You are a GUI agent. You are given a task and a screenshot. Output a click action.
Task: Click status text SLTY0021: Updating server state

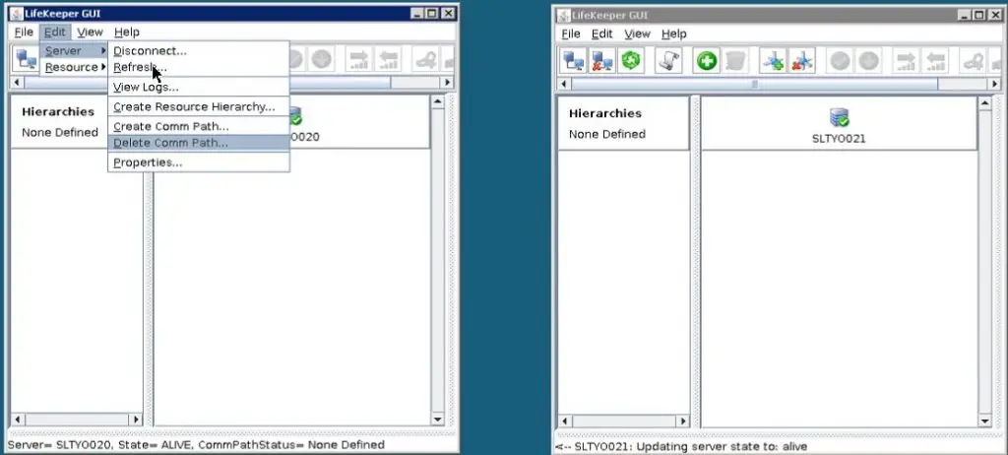point(681,447)
